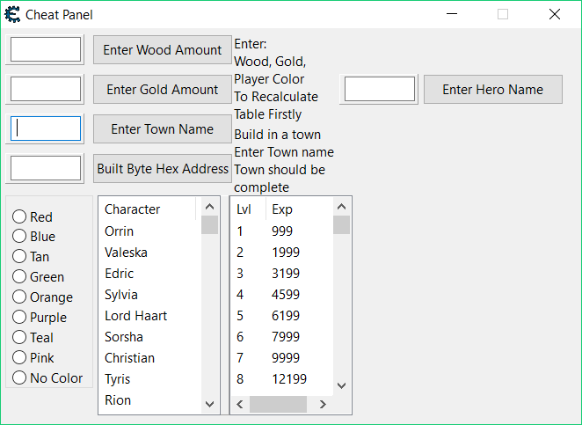
Task: Click the Enter Town Name button
Action: pyautogui.click(x=162, y=129)
